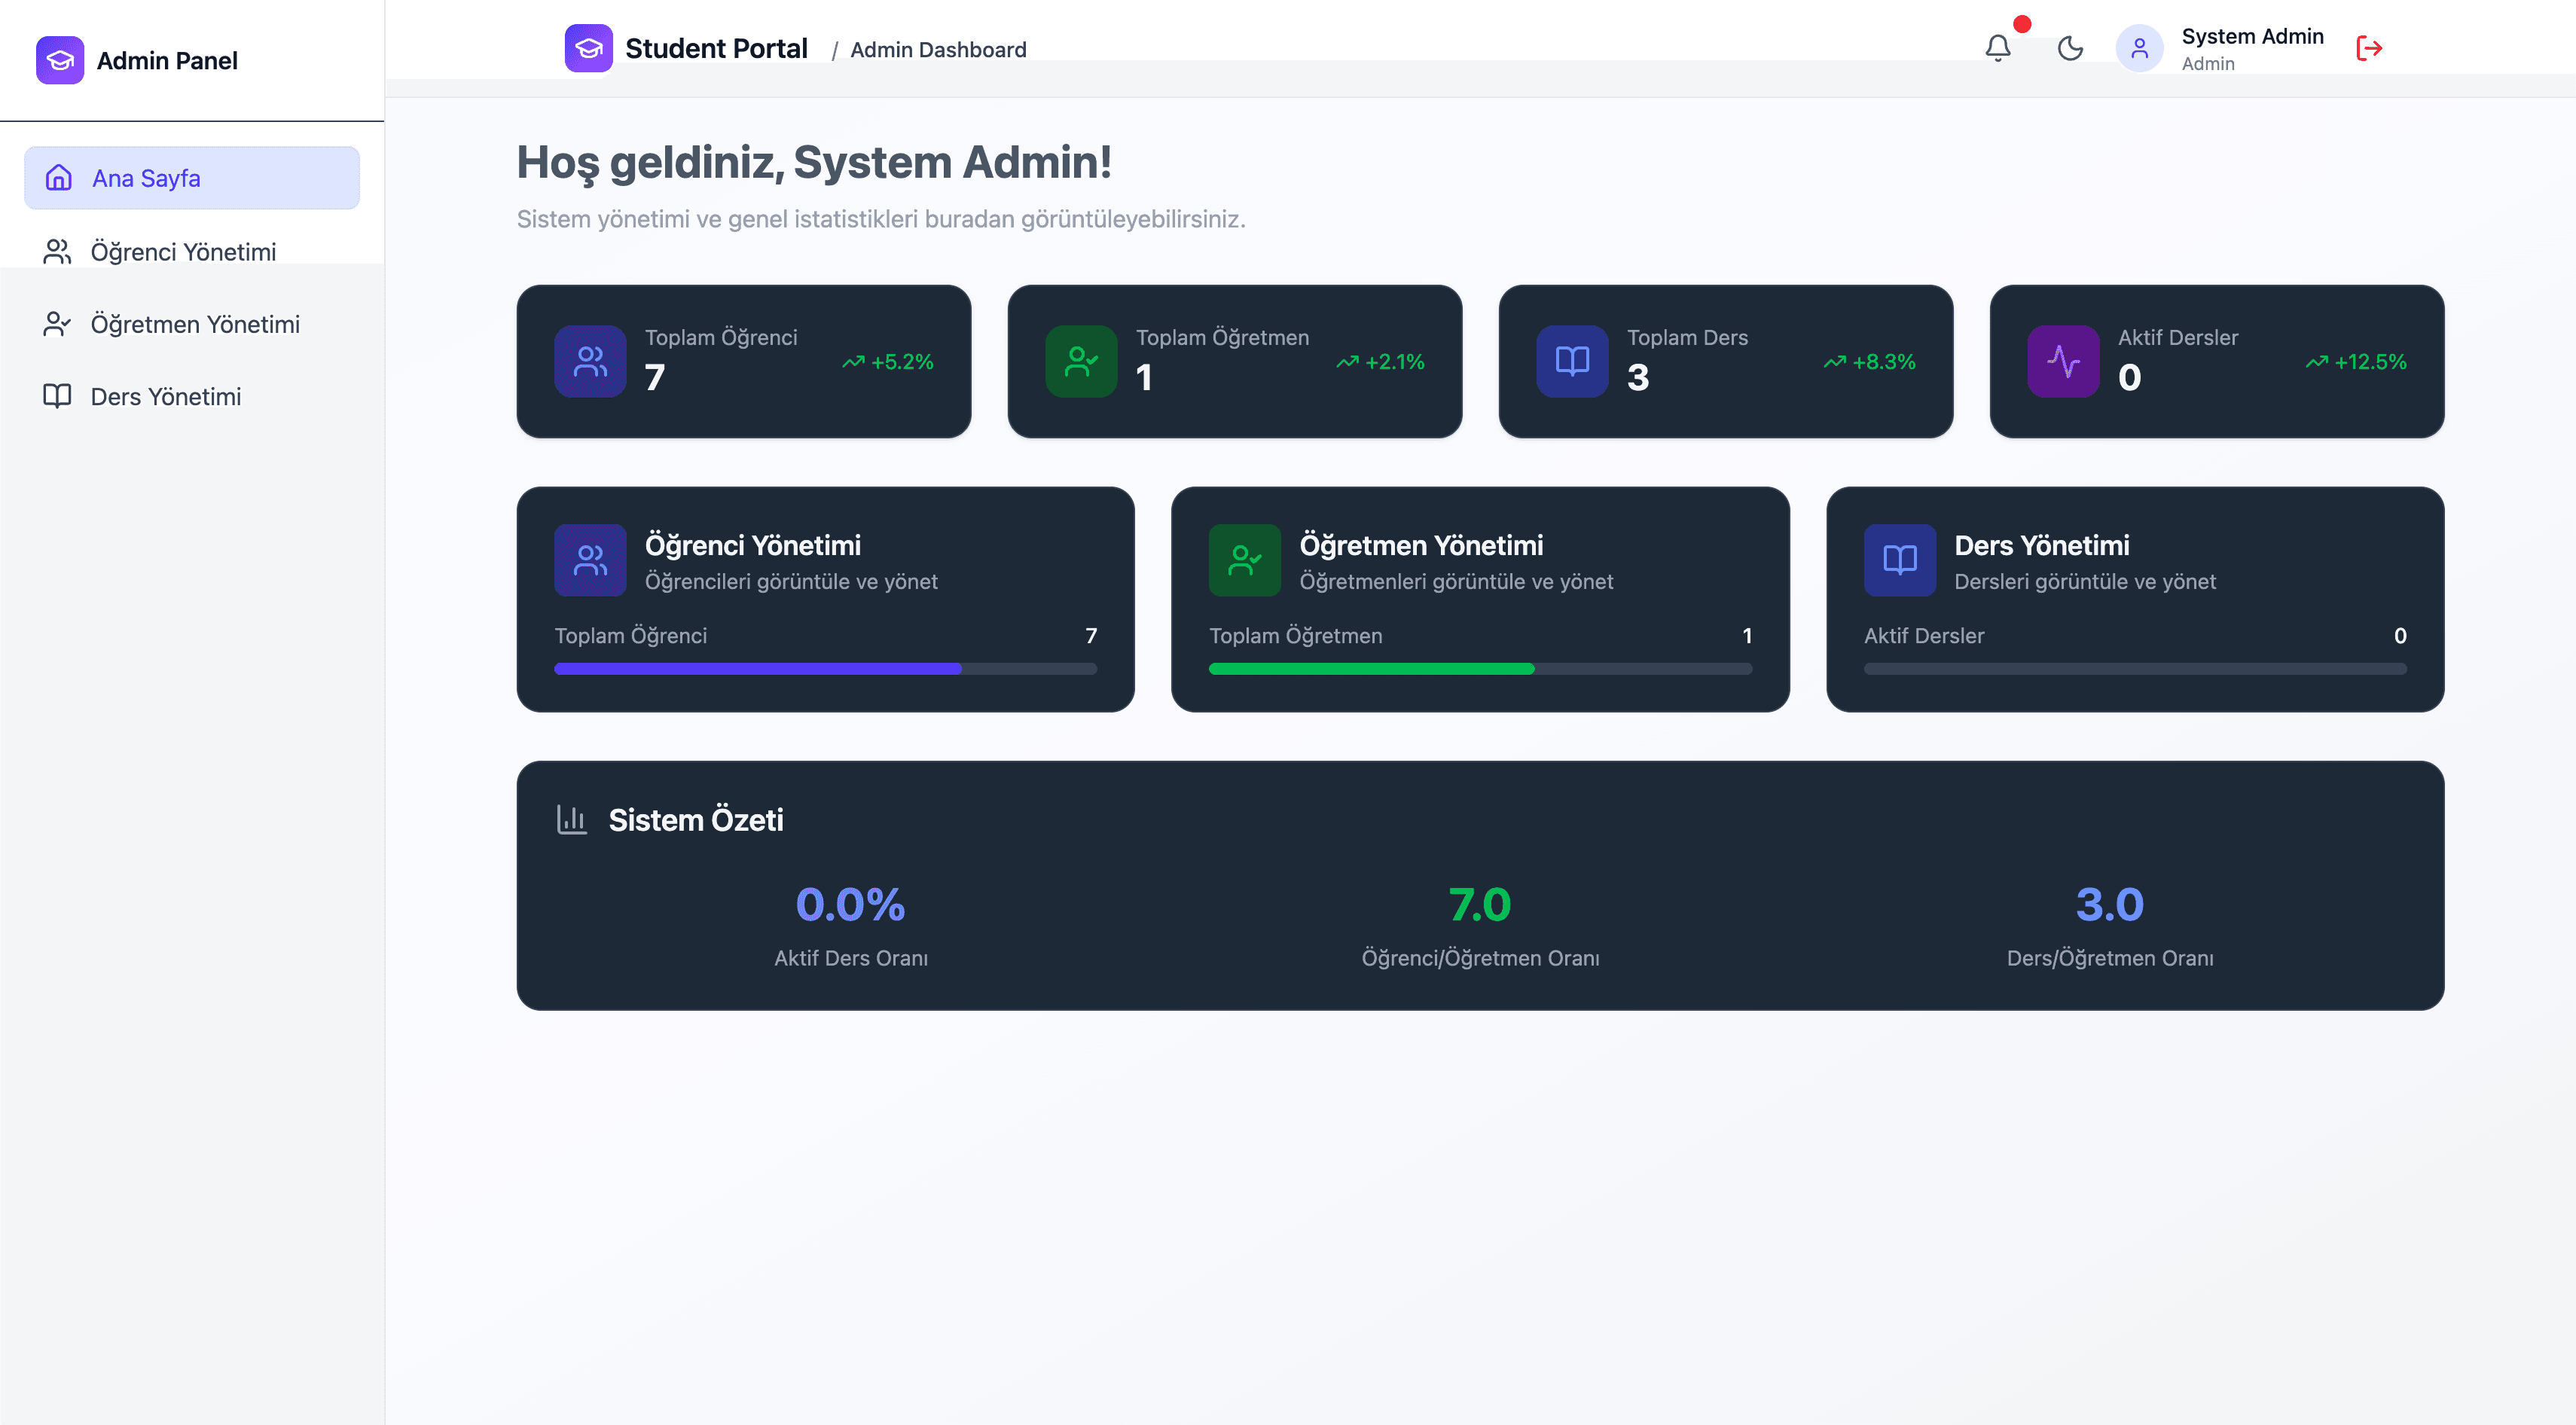
Task: Click the Sistem Özeti bar chart icon
Action: [572, 820]
